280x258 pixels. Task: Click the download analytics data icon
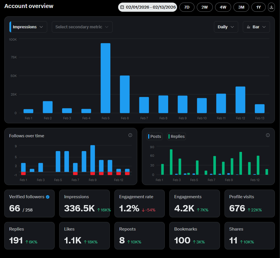(271, 7)
